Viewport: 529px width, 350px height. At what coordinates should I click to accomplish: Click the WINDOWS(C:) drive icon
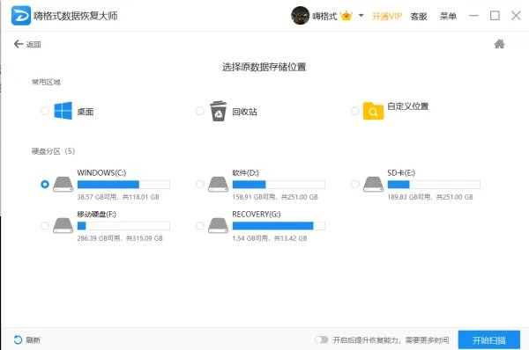[63, 185]
